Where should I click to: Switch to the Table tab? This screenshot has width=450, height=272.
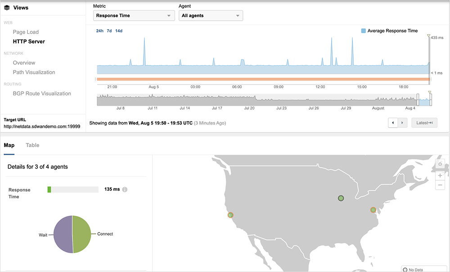pyautogui.click(x=32, y=145)
